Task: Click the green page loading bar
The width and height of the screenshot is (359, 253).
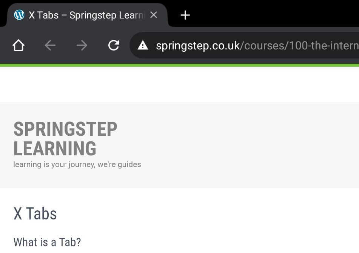Action: tap(179, 66)
